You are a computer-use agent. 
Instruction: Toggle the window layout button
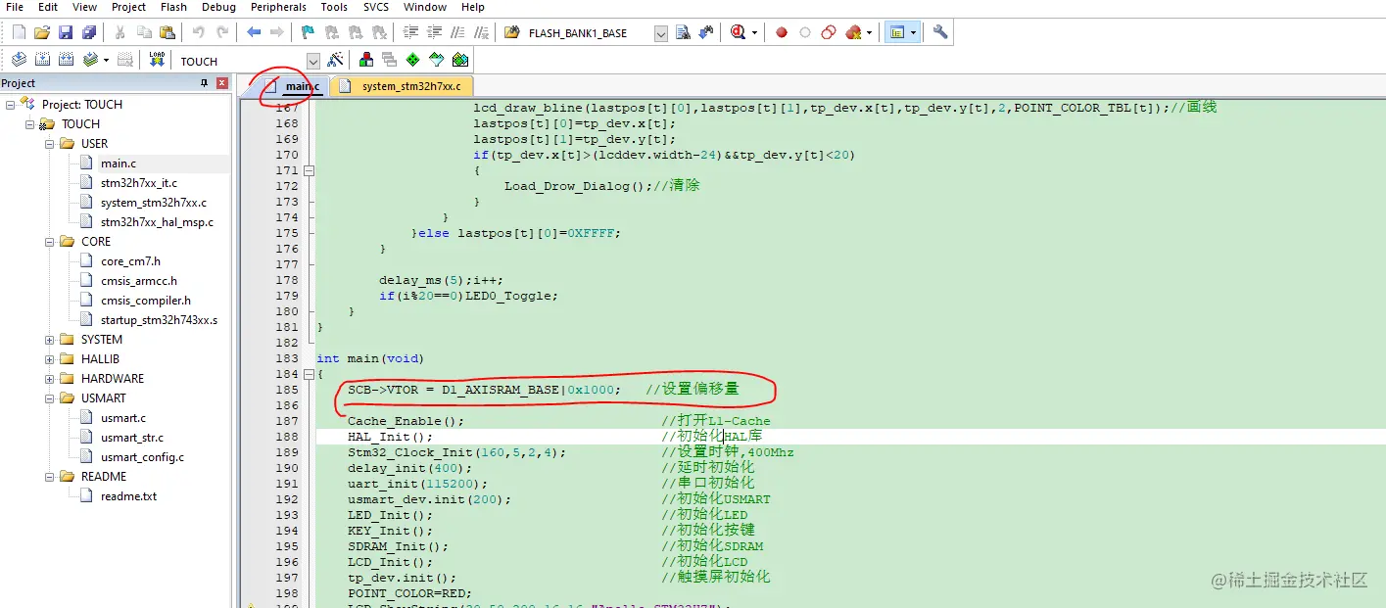point(896,32)
